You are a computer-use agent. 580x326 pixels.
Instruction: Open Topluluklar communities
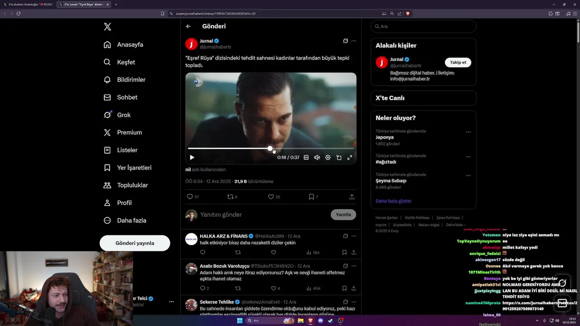point(126,185)
